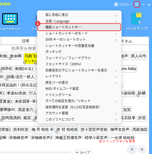Expand アカウント管理 submenu
Screen dimensions: 152x154
79,113
